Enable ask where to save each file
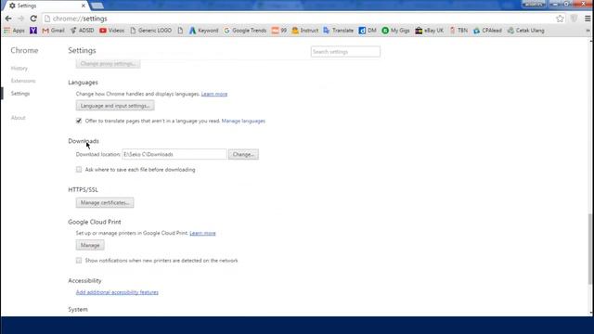594x334 pixels. (x=79, y=170)
